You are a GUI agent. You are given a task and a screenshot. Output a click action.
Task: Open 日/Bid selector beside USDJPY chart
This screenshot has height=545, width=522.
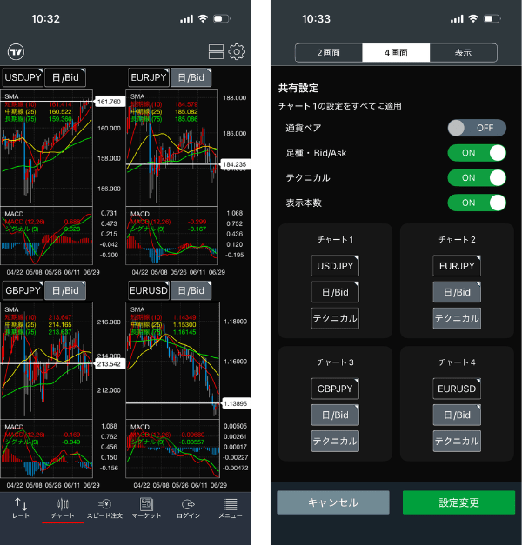tap(65, 77)
